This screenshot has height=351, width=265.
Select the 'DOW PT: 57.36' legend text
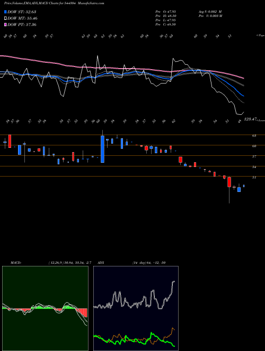pos(22,24)
